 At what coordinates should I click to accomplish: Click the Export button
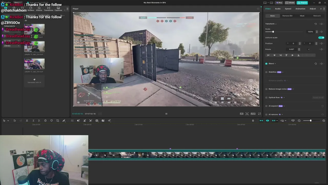(x=302, y=3)
